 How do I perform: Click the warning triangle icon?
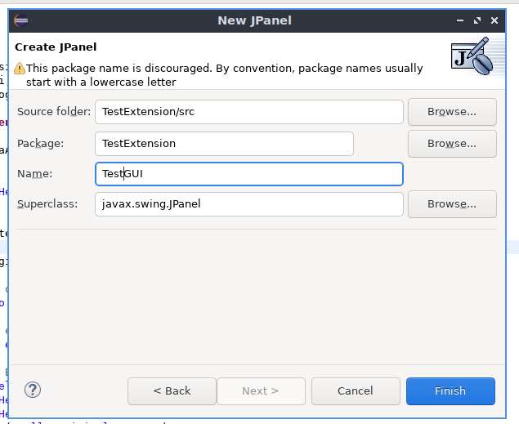[x=20, y=69]
